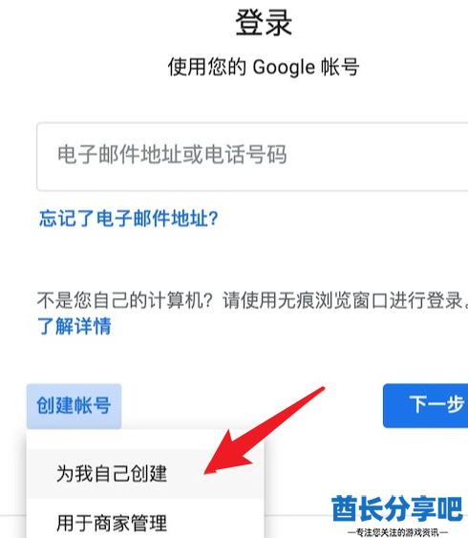Click the 使用您的 Google 帐号 subtitle
This screenshot has width=468, height=538.
(x=264, y=67)
